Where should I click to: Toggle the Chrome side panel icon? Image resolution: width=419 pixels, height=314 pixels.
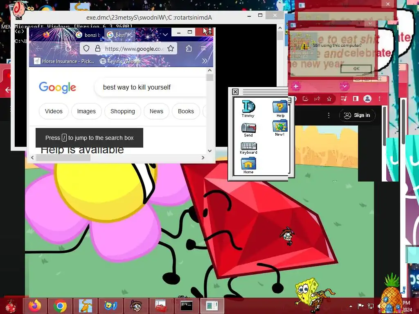[356, 99]
